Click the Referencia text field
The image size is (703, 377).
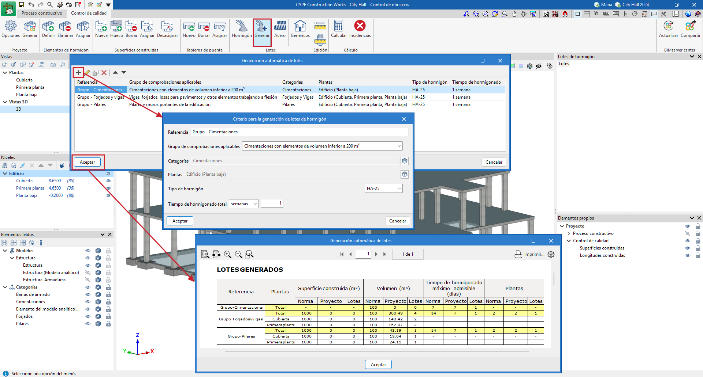pyautogui.click(x=299, y=132)
